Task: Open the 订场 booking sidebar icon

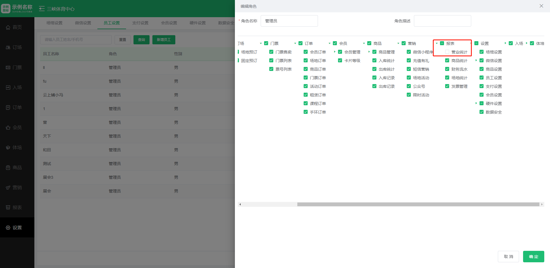Action: (x=8, y=47)
